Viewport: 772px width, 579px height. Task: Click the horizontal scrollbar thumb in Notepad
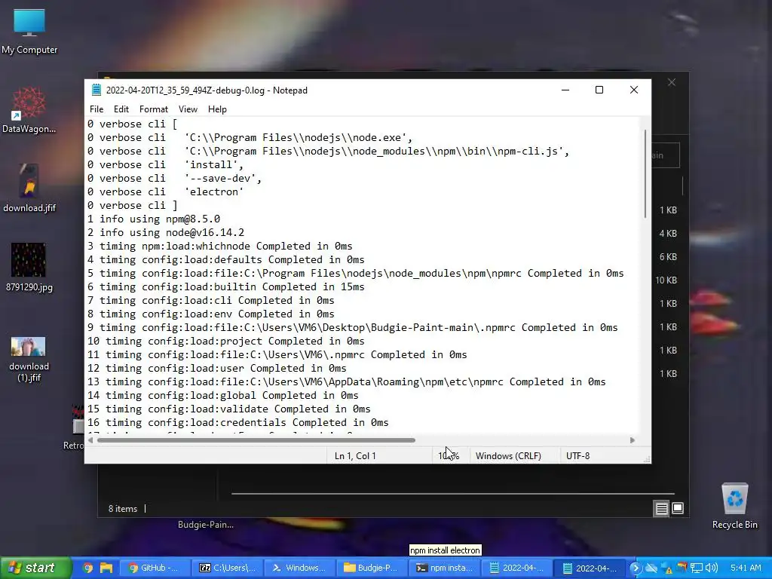256,440
